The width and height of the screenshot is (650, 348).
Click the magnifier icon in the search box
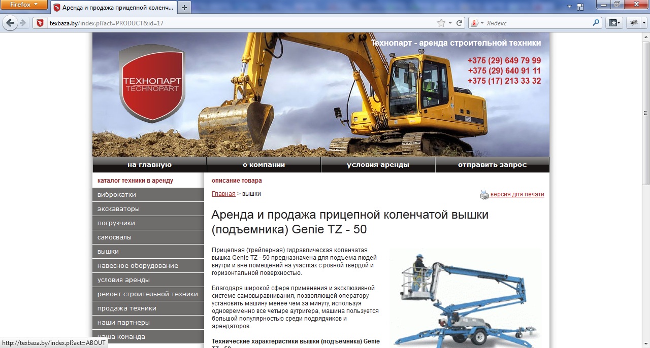coord(596,23)
